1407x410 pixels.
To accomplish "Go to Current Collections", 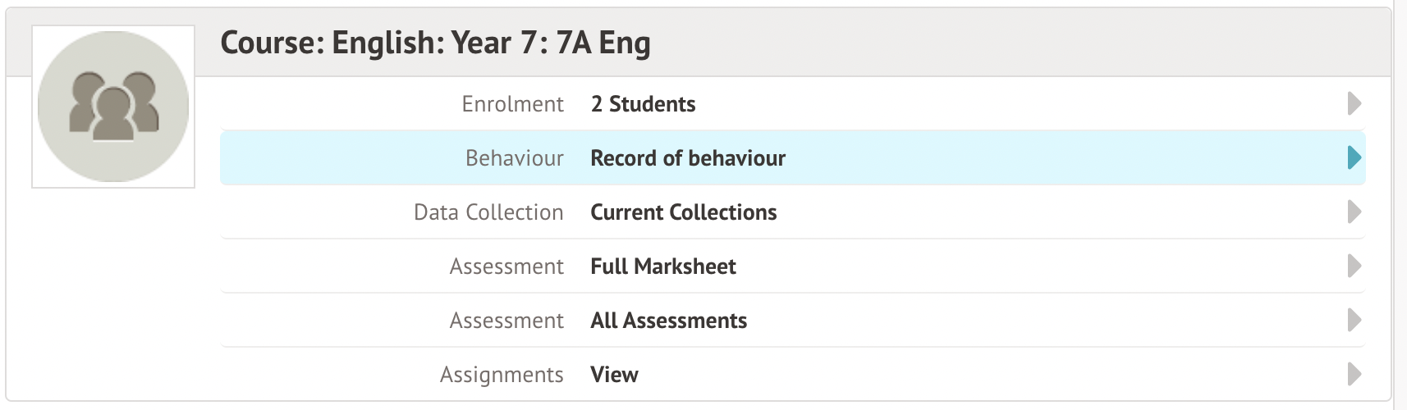I will click(x=683, y=212).
